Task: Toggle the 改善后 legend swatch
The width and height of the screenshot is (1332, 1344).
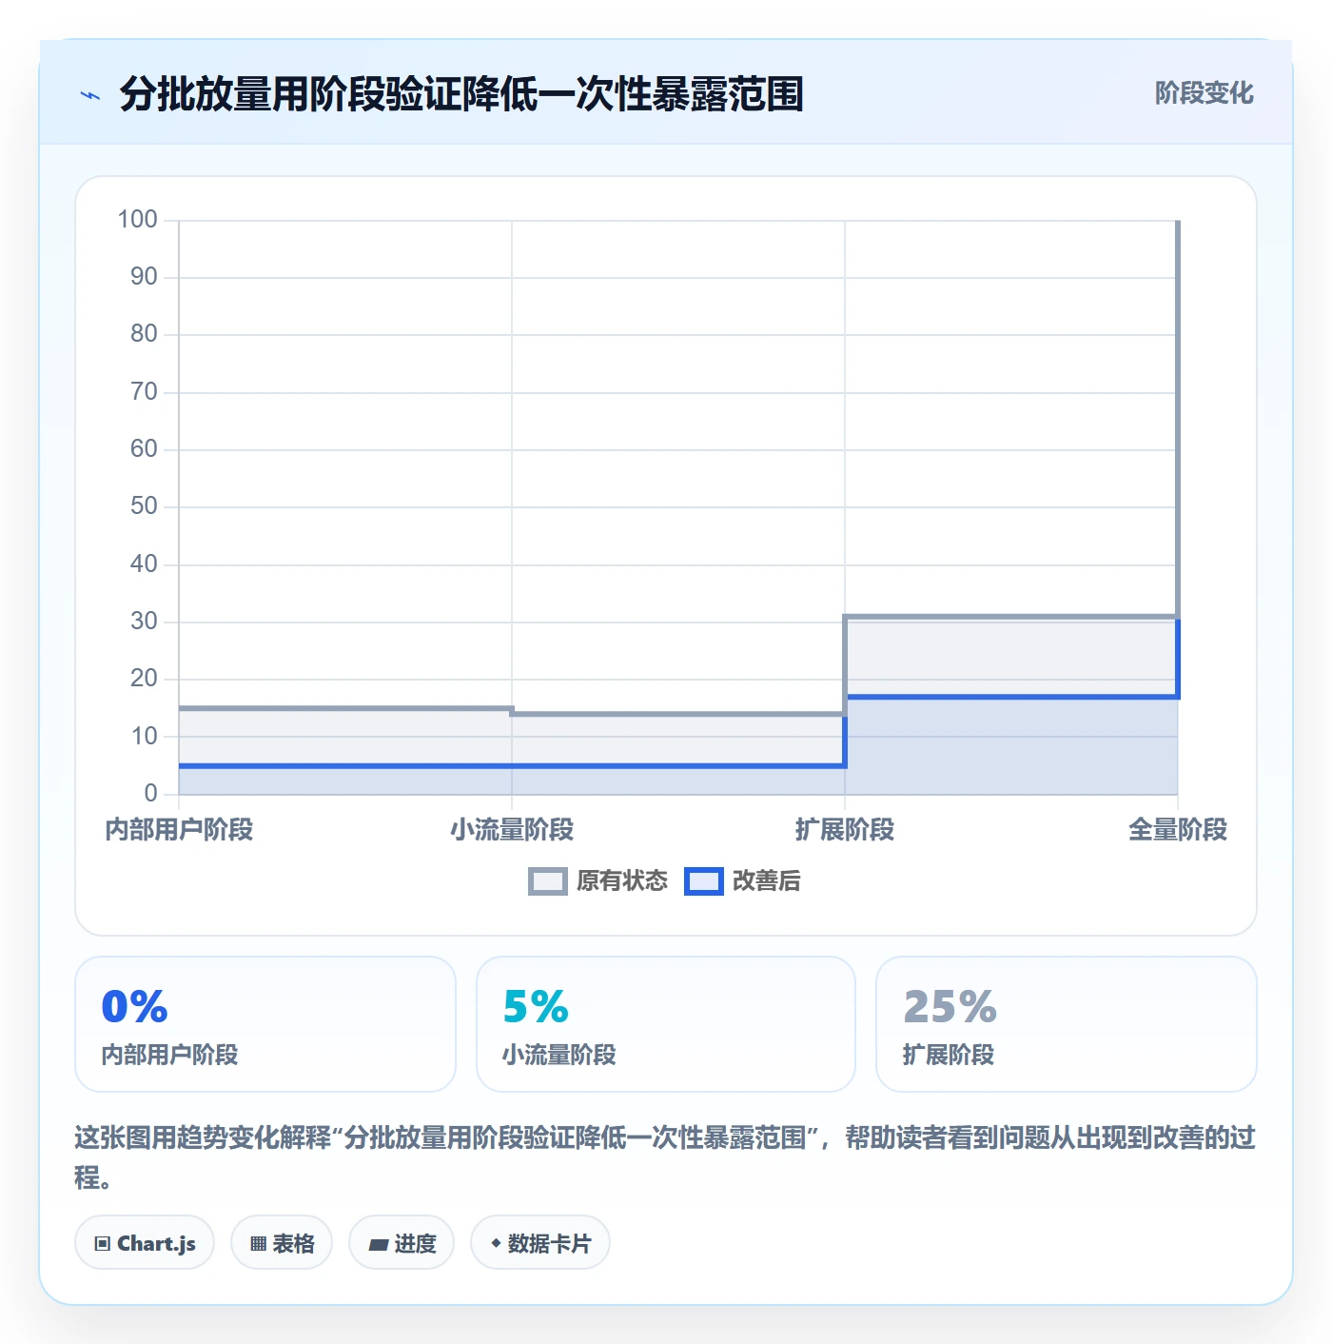Action: [704, 881]
